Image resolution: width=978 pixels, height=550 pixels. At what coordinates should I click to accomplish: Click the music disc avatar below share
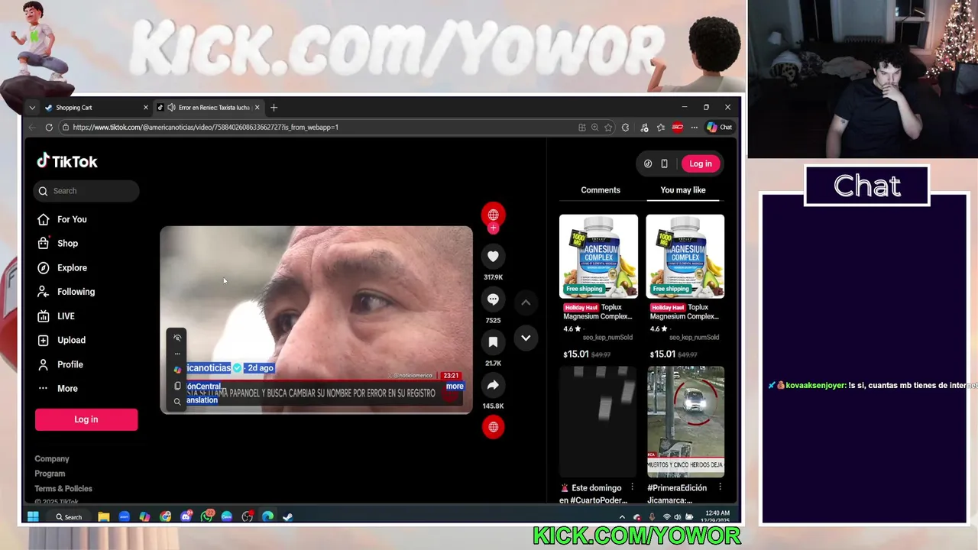493,427
